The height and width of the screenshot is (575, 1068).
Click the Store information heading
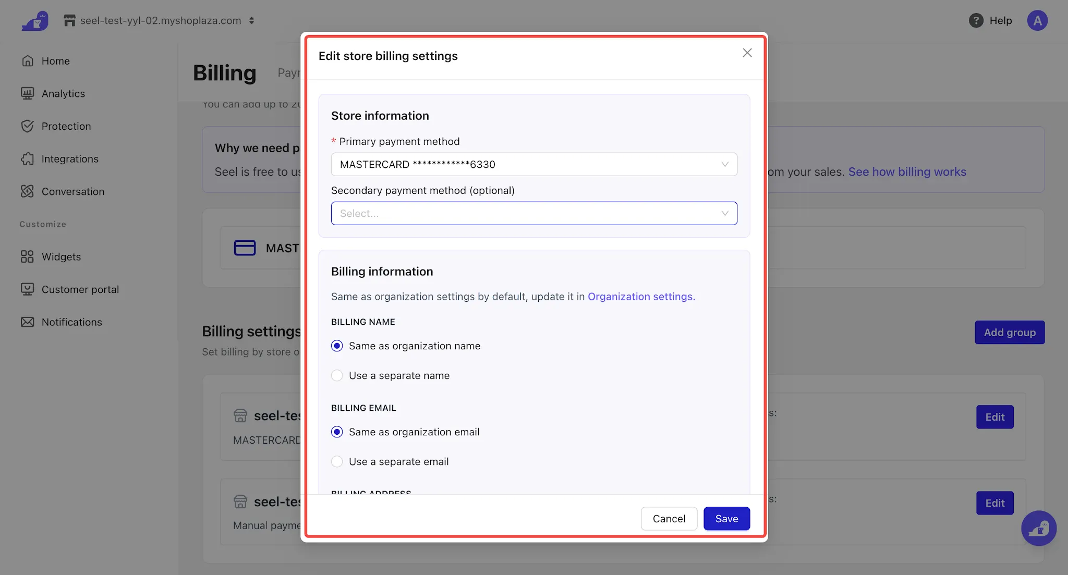380,116
